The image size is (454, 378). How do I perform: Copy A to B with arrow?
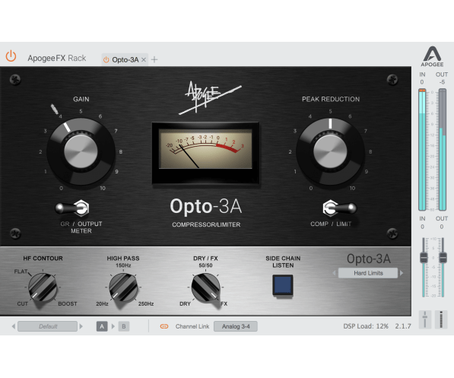(113, 326)
